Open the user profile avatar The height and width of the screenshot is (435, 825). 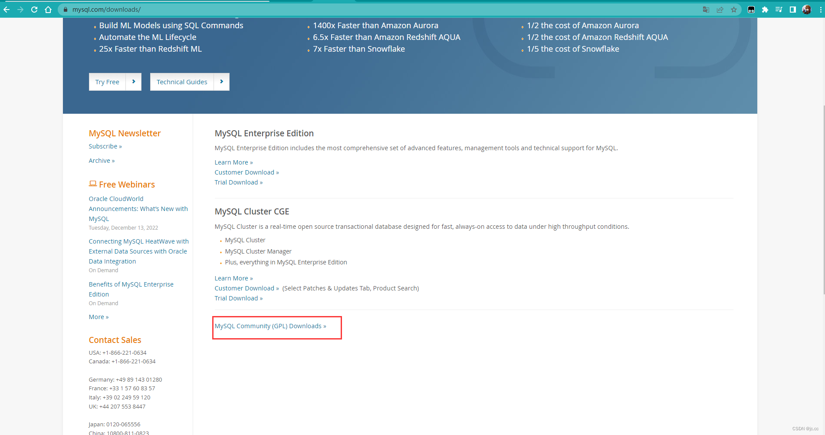click(807, 10)
